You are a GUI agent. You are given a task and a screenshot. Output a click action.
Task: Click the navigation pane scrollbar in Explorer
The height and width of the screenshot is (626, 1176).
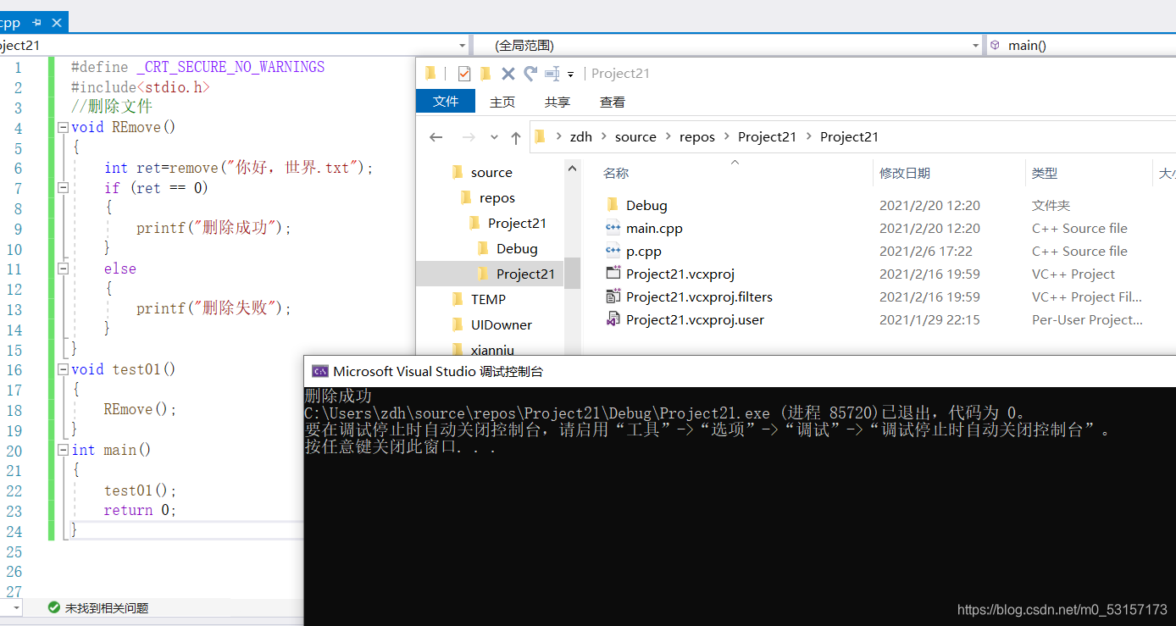(x=573, y=273)
